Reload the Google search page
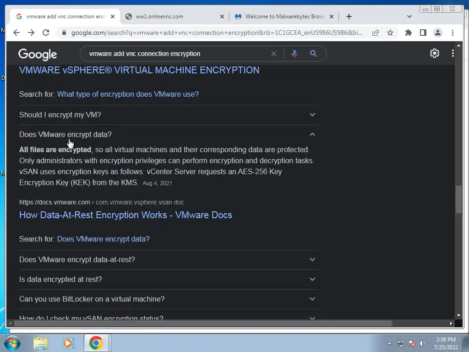Image resolution: width=469 pixels, height=352 pixels. [46, 33]
